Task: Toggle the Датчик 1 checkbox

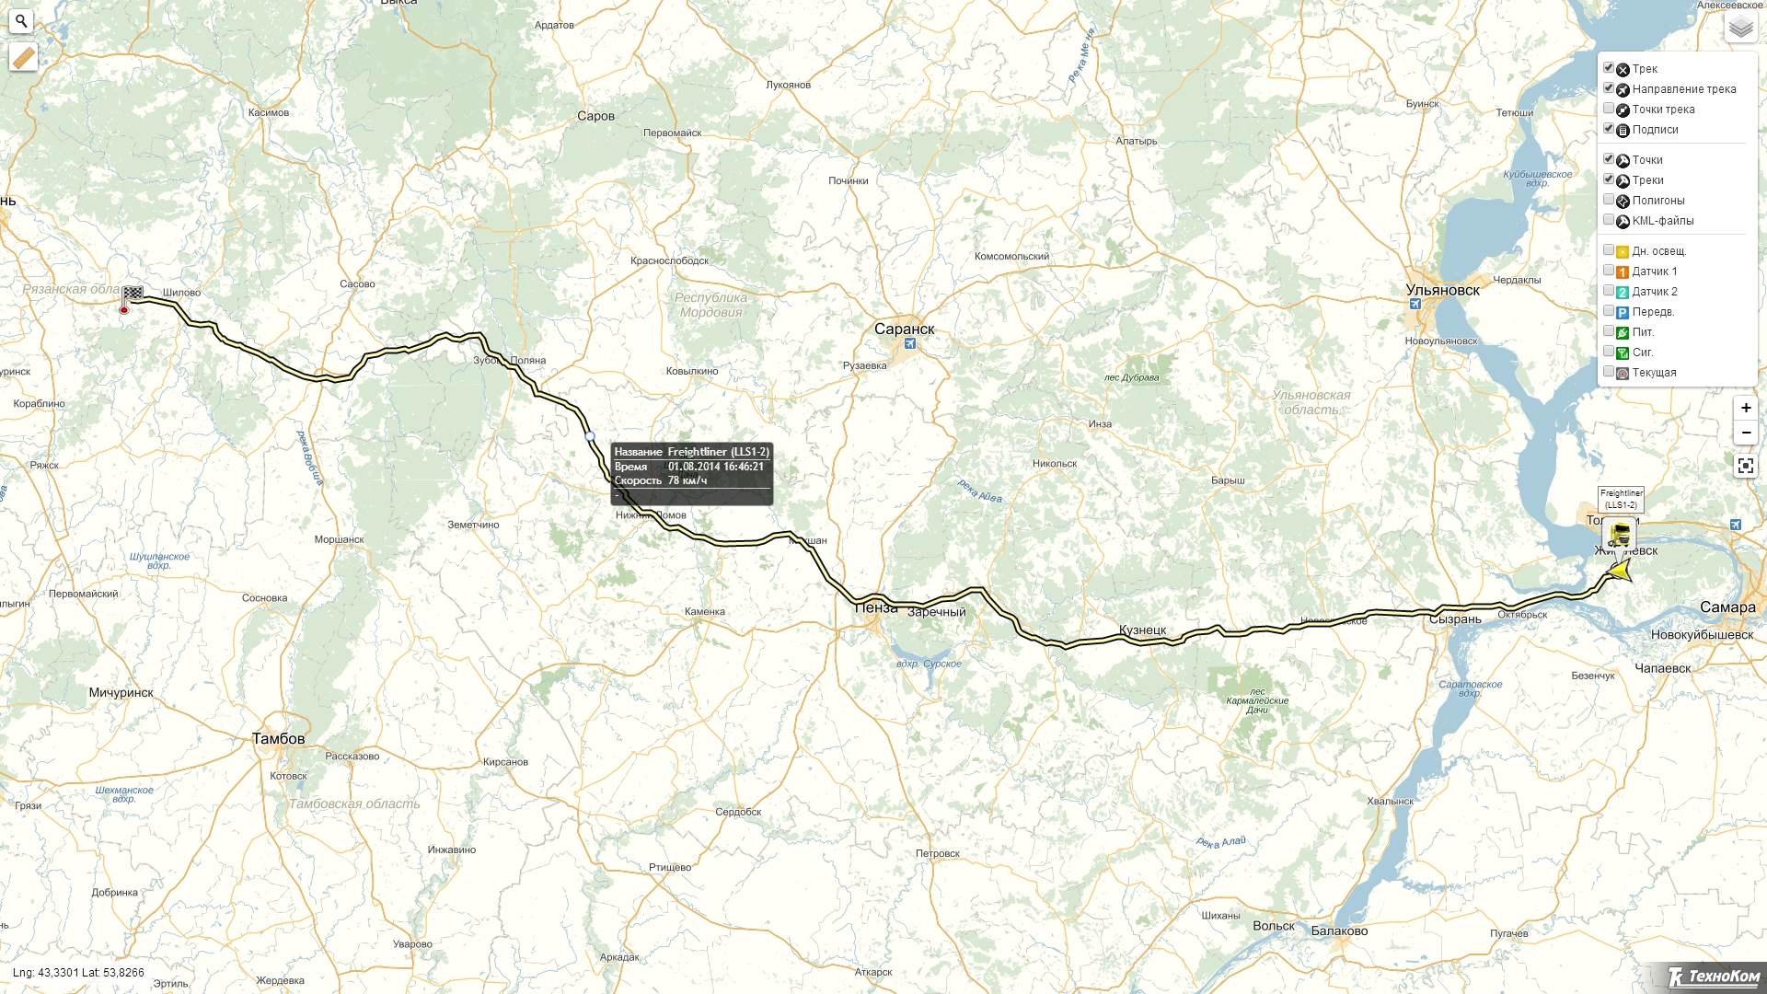Action: (x=1609, y=271)
